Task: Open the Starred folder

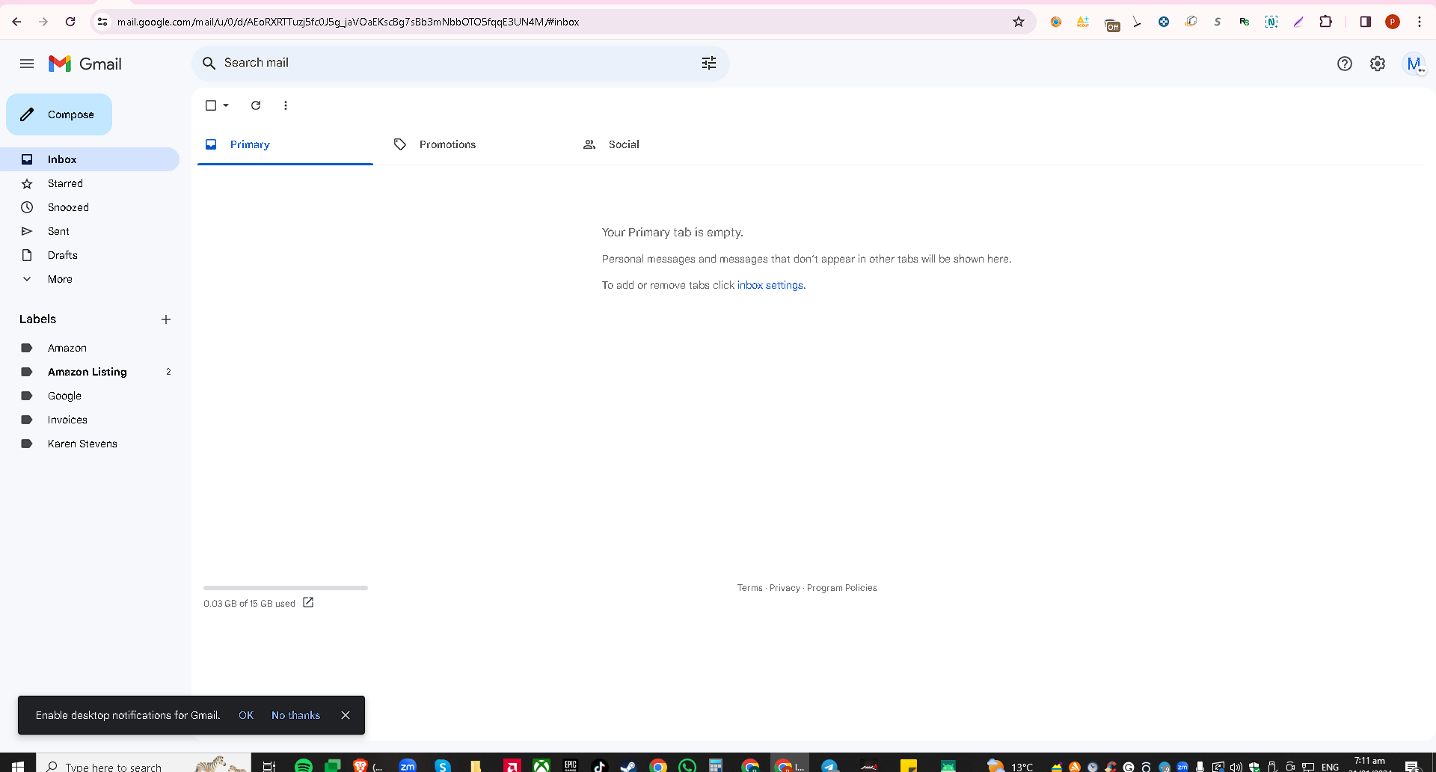Action: coord(90,183)
